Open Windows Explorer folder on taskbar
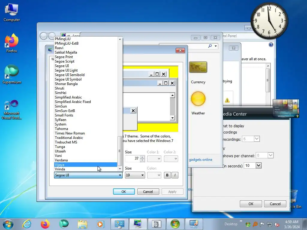Viewport: 307px width, 230px height. pyautogui.click(x=83, y=224)
